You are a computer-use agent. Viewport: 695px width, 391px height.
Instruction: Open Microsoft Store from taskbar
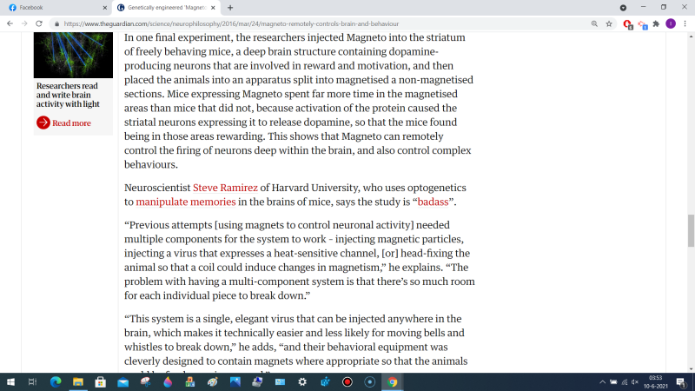coord(101,382)
